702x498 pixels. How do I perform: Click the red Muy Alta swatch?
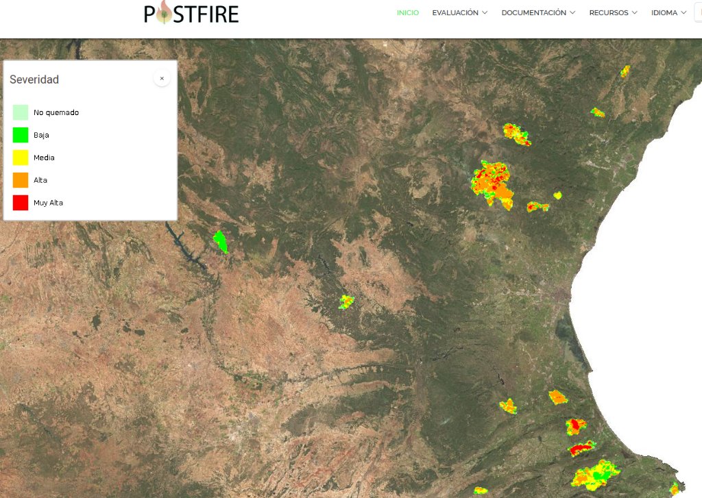(x=21, y=203)
